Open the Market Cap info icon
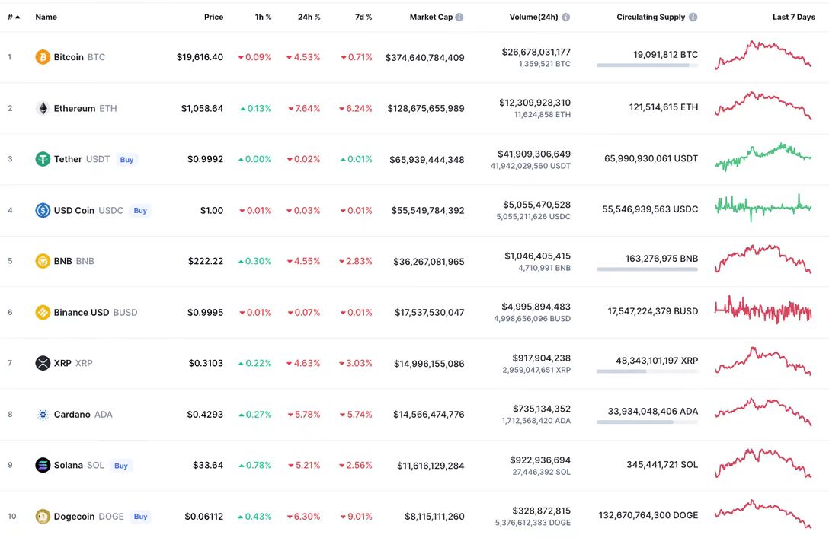829x538 pixels. (x=459, y=17)
